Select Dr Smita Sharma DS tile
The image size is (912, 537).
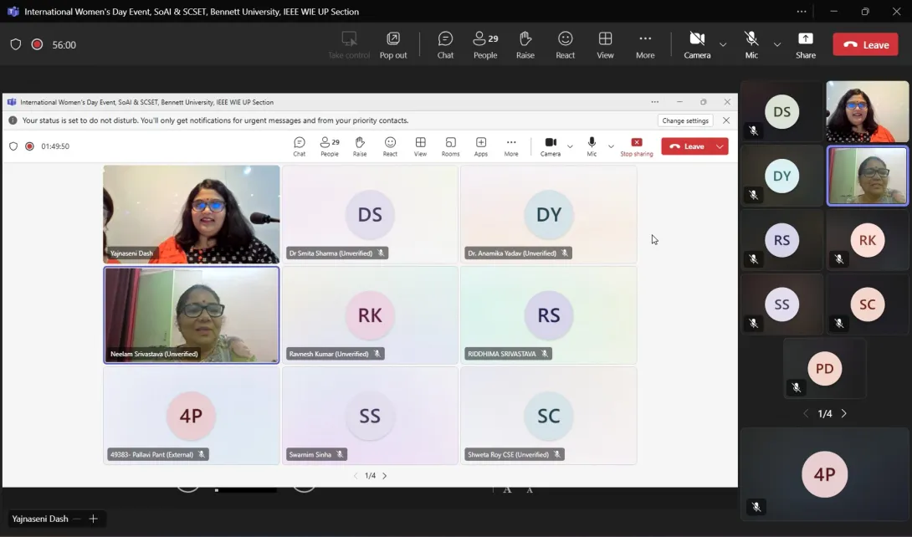(x=370, y=214)
